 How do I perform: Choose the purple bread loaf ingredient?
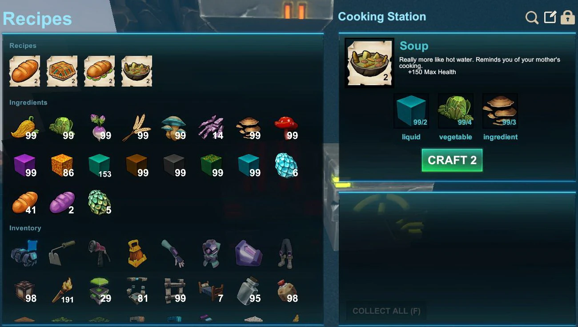point(62,203)
